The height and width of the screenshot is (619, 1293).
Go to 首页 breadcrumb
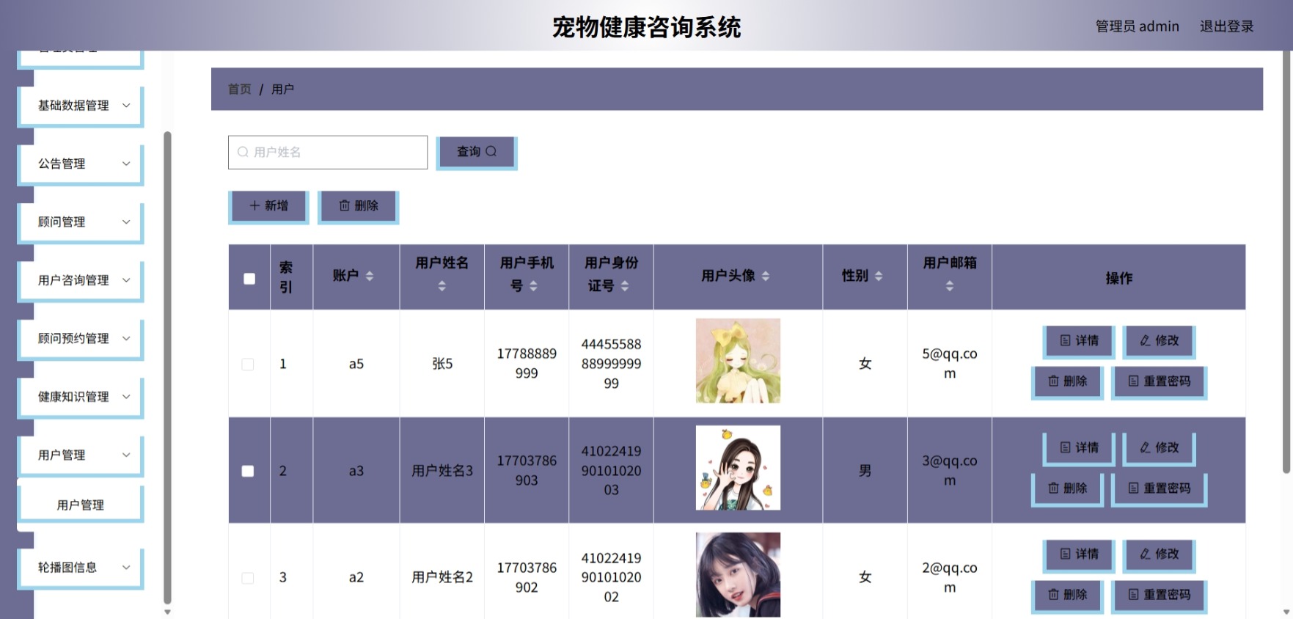[240, 89]
